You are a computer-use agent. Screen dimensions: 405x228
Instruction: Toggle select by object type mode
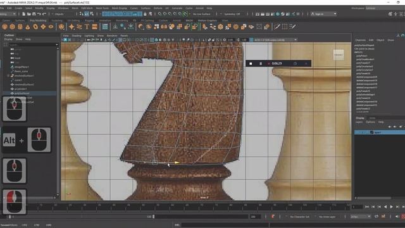[x=87, y=14]
